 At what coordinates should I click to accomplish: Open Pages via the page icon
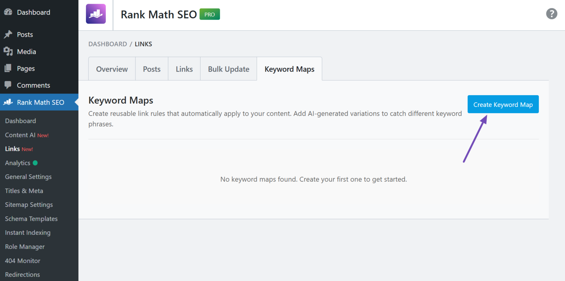click(x=8, y=68)
